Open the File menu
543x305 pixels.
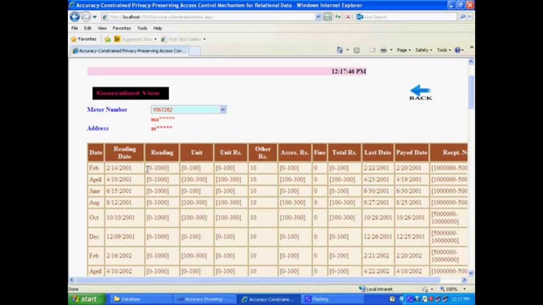pyautogui.click(x=75, y=28)
